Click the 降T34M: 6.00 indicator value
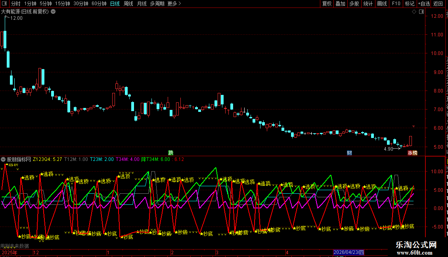The width and height of the screenshot is (448, 257). pyautogui.click(x=156, y=159)
